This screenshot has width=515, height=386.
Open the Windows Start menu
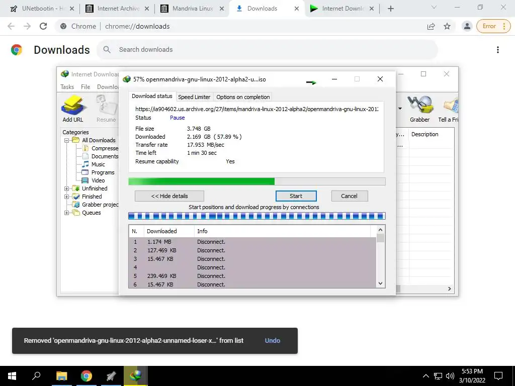[x=12, y=376]
